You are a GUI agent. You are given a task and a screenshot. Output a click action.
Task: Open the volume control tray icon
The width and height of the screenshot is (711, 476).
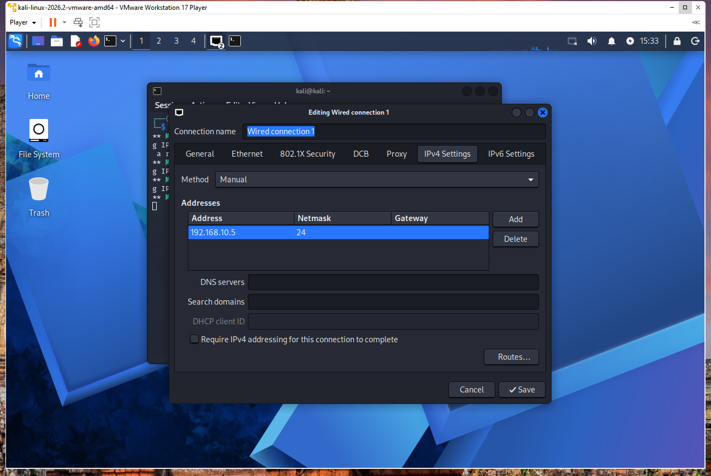tap(592, 41)
